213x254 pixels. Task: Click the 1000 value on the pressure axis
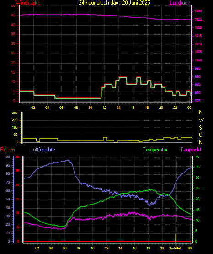pyautogui.click(x=198, y=60)
